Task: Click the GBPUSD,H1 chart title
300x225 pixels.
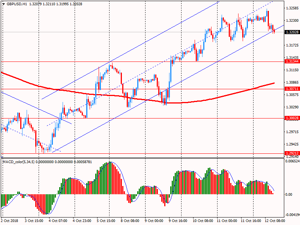Action: (x=17, y=4)
